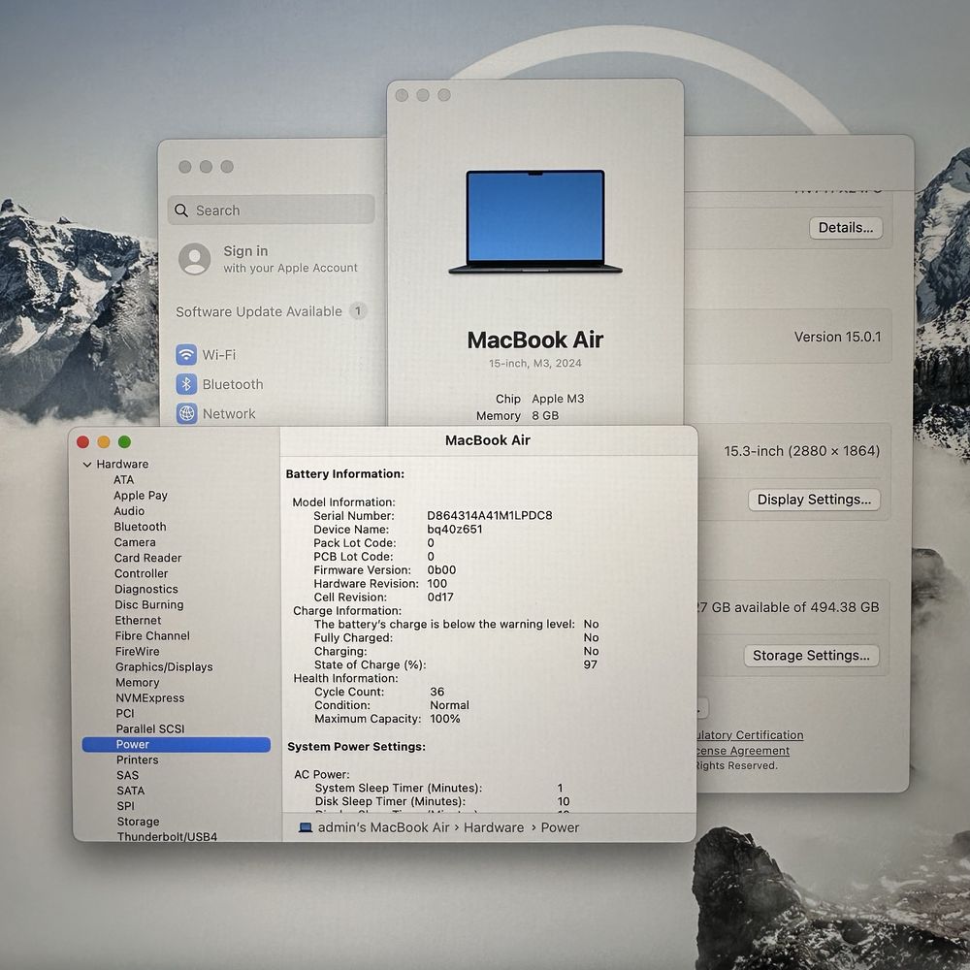
Task: Select FireWire in Hardware list
Action: point(138,651)
